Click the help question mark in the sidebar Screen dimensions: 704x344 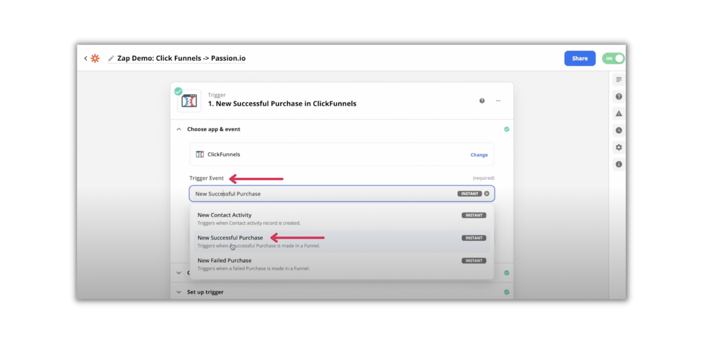pos(618,96)
